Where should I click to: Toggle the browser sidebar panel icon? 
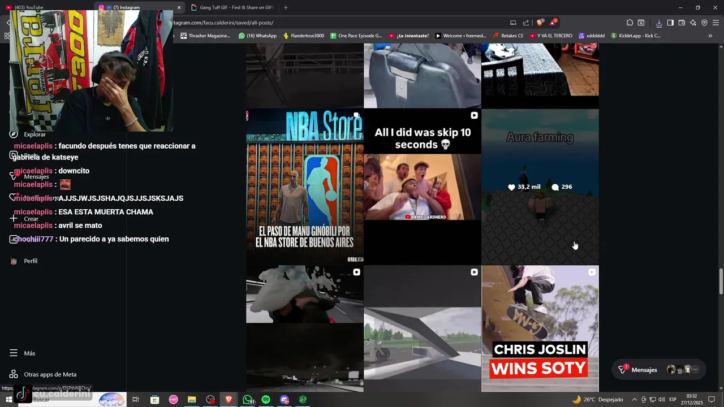click(x=670, y=23)
